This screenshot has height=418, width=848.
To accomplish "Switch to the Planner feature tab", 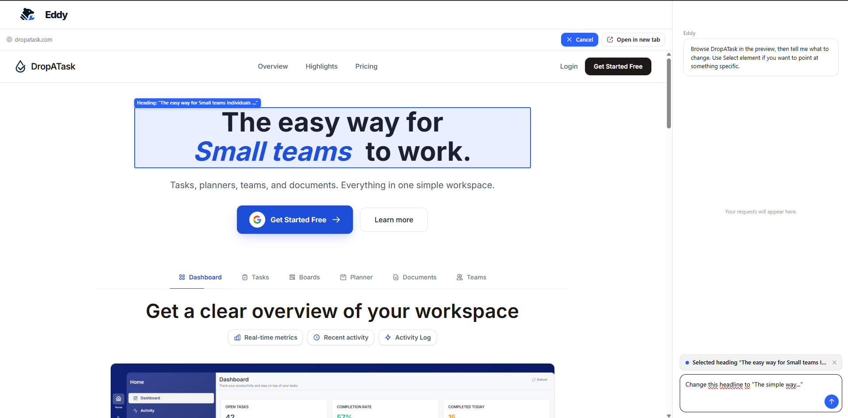I will 356,277.
